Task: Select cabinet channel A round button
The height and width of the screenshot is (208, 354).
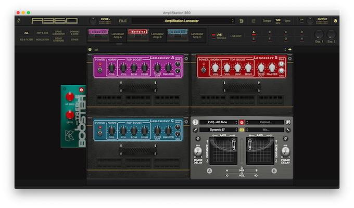Action: click(x=209, y=171)
